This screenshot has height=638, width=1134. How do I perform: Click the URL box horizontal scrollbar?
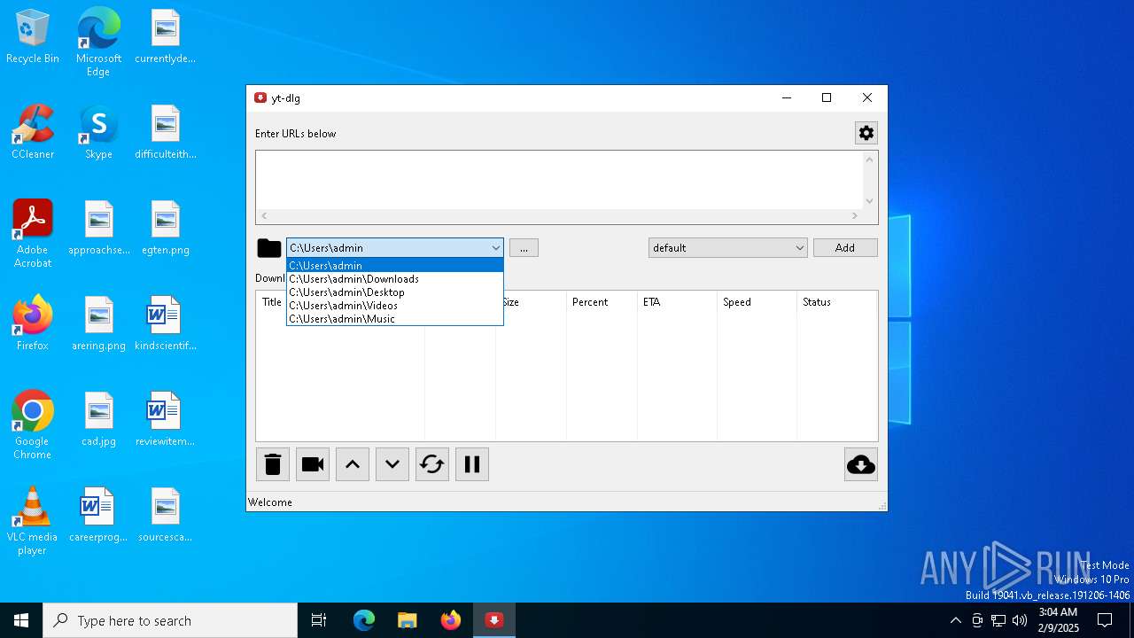[x=560, y=215]
